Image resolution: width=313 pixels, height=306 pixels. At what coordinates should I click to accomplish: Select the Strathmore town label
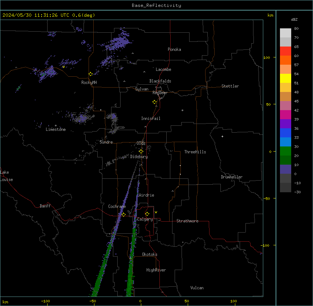click(x=187, y=221)
